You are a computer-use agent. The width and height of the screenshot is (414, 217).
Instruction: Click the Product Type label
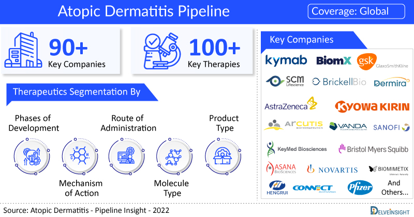tap(224, 123)
